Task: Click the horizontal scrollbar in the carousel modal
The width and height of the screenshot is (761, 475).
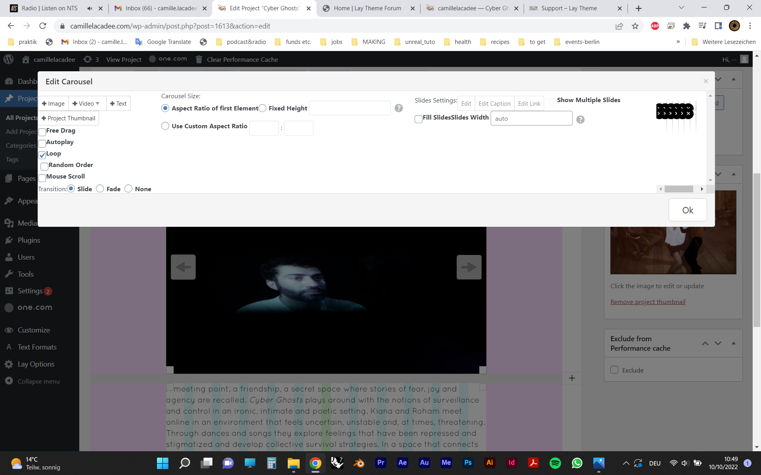Action: tap(679, 189)
